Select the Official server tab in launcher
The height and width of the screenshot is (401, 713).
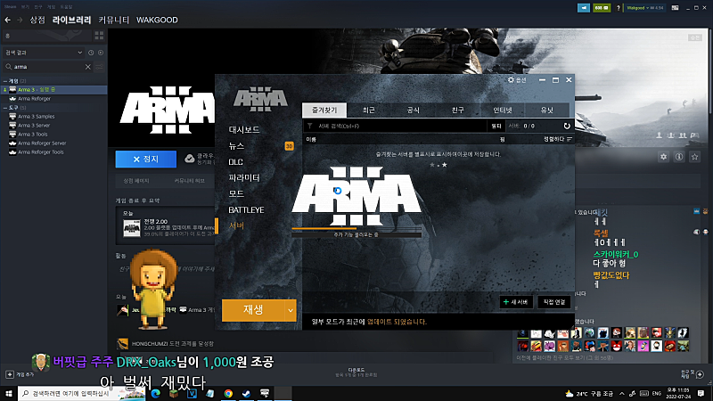click(413, 110)
